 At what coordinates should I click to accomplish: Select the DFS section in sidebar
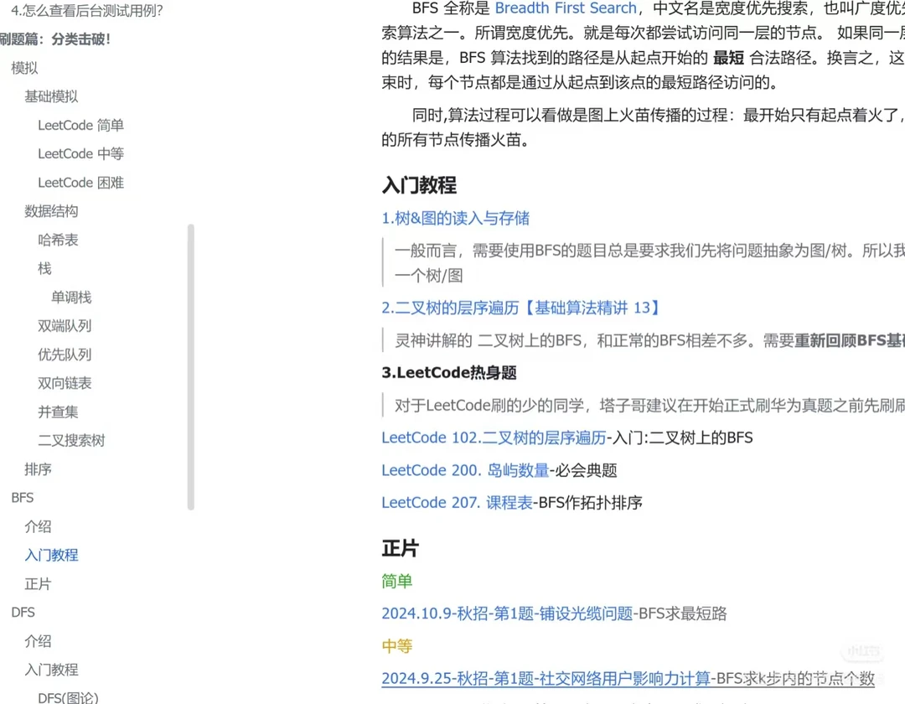[x=23, y=613]
